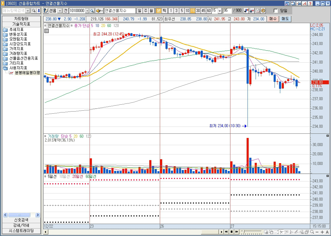331x236 pixels.
Task: Open the minute interval dropdown showing 15
Action: pyautogui.click(x=220, y=11)
